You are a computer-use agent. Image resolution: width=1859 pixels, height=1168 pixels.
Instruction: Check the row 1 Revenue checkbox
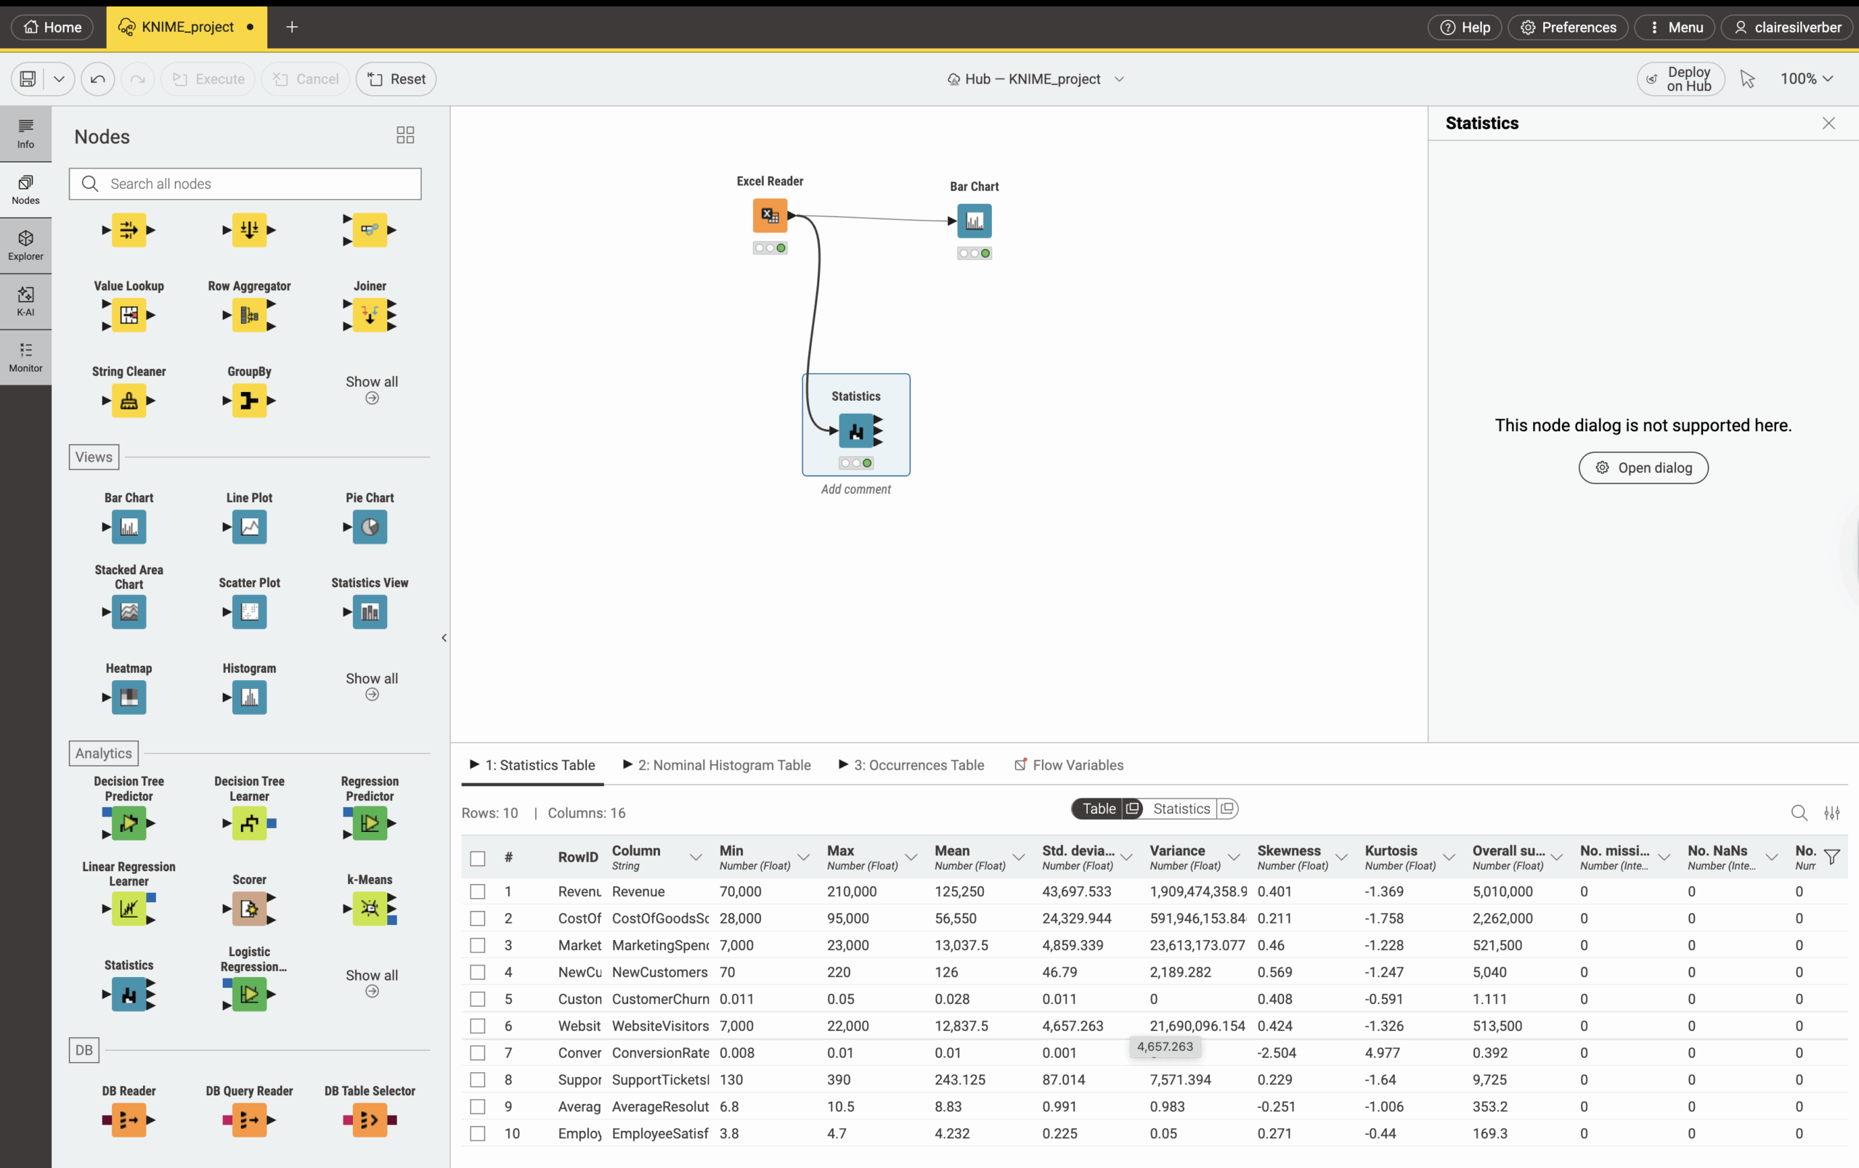[x=478, y=891]
